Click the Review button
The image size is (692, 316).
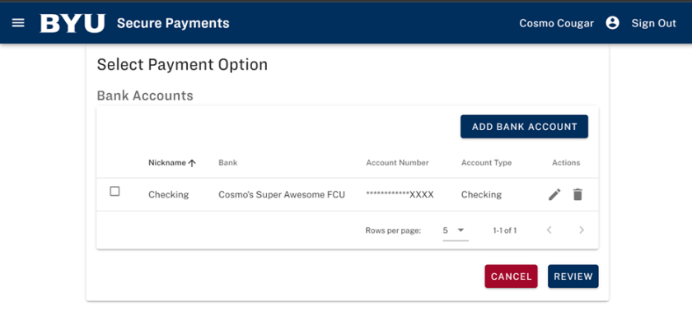point(573,276)
